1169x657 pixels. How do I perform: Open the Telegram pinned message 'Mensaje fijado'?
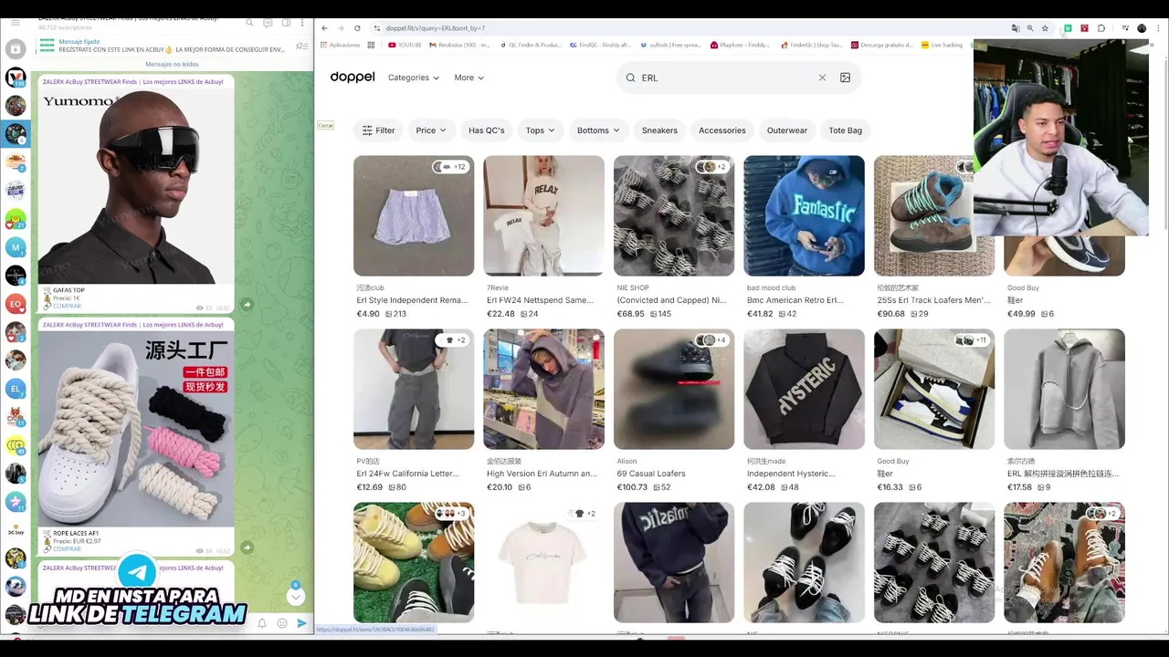[x=174, y=46]
